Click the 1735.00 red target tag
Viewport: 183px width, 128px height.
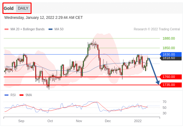pyautogui.click(x=171, y=85)
